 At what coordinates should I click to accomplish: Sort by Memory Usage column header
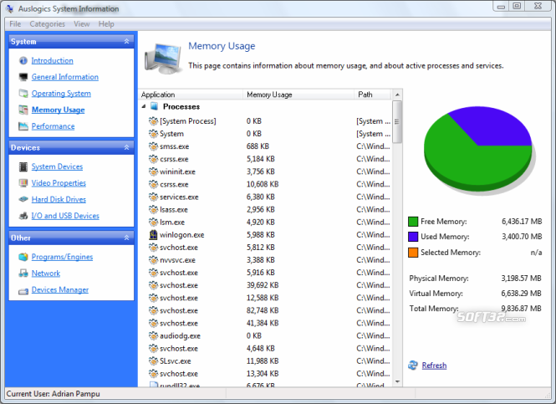coord(298,95)
